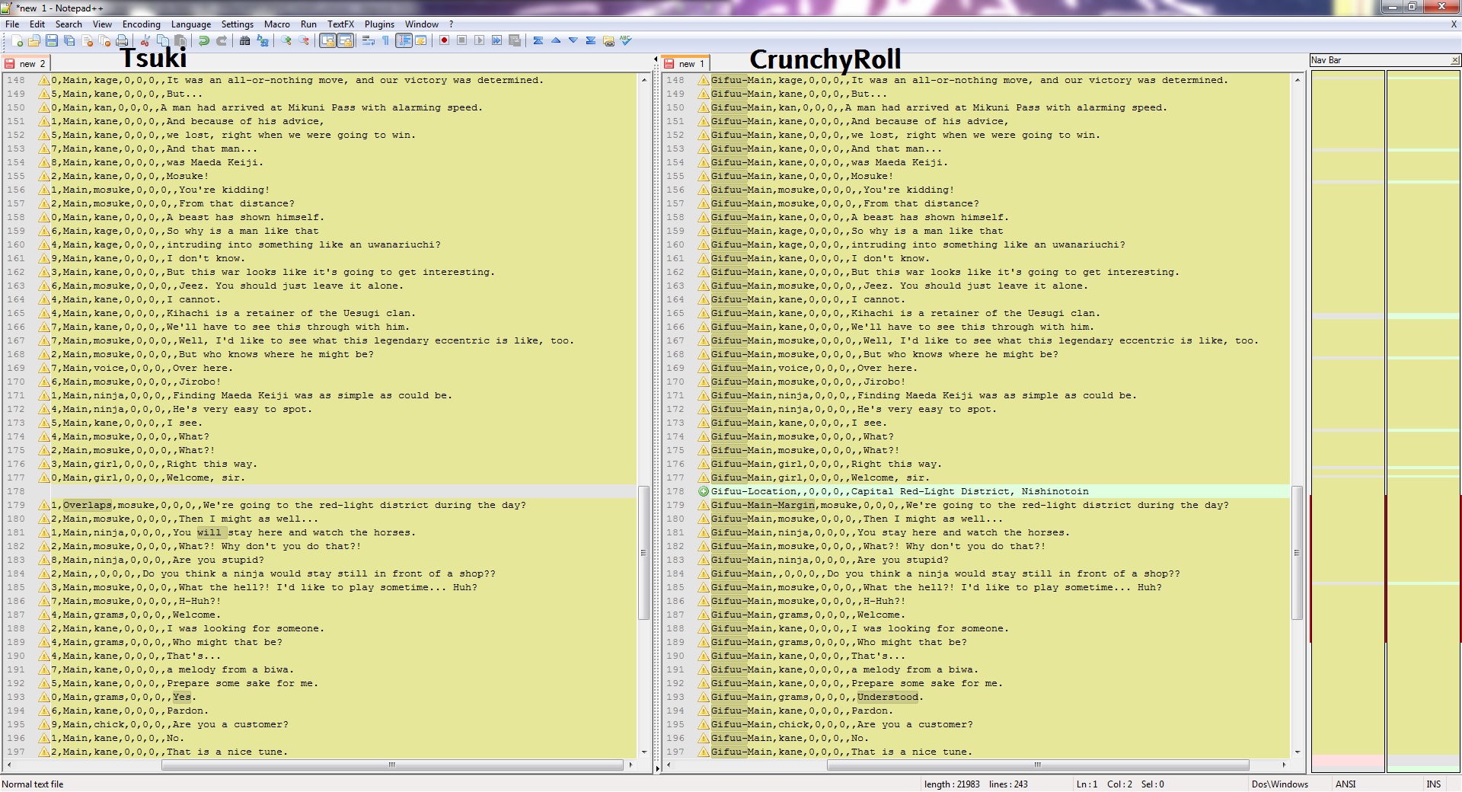Click the 'INS' insert-mode indicator
The width and height of the screenshot is (1462, 792).
1434,784
